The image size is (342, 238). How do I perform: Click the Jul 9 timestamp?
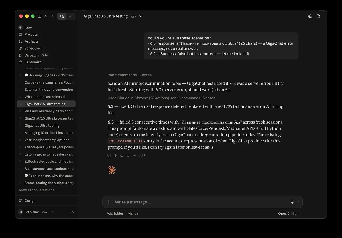[x=142, y=156]
